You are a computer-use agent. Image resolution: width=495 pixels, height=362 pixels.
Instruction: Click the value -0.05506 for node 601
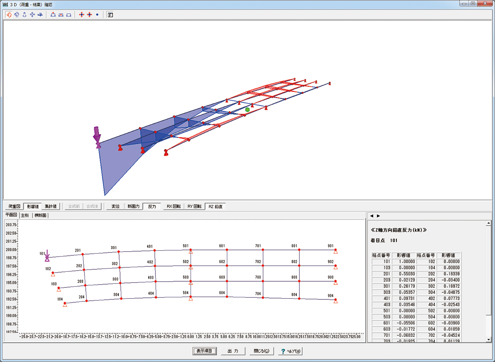pos(403,323)
